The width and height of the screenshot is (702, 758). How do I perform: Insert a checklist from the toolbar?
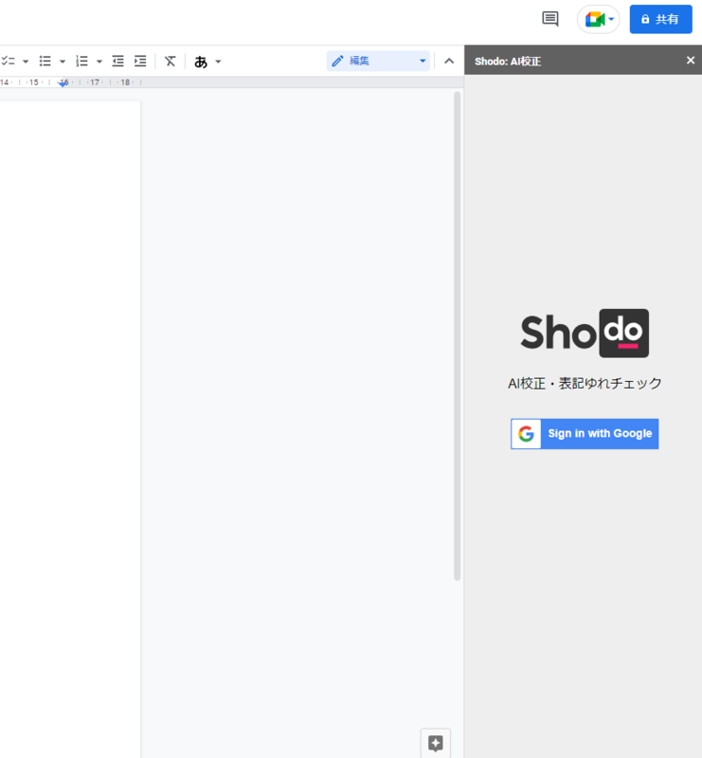(9, 61)
